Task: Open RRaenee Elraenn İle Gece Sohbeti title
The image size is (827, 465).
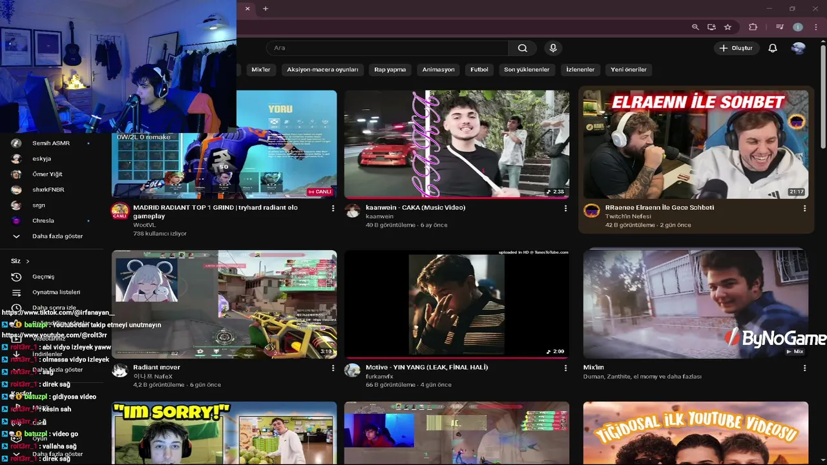Action: pos(660,207)
